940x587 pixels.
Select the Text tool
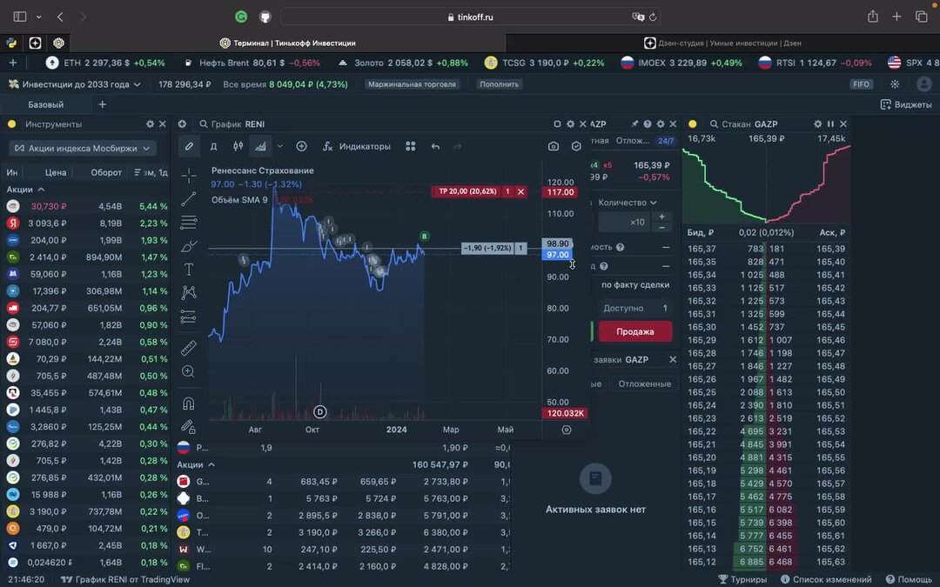click(x=189, y=270)
